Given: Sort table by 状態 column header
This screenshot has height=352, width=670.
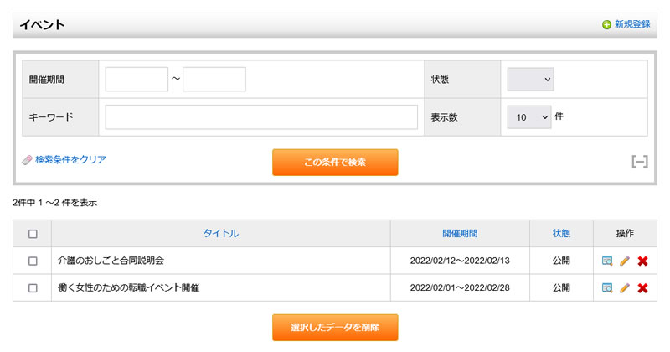Looking at the screenshot, I should coord(561,234).
